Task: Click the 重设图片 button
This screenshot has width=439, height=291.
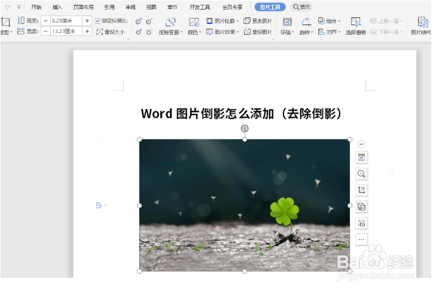Action: coord(258,32)
